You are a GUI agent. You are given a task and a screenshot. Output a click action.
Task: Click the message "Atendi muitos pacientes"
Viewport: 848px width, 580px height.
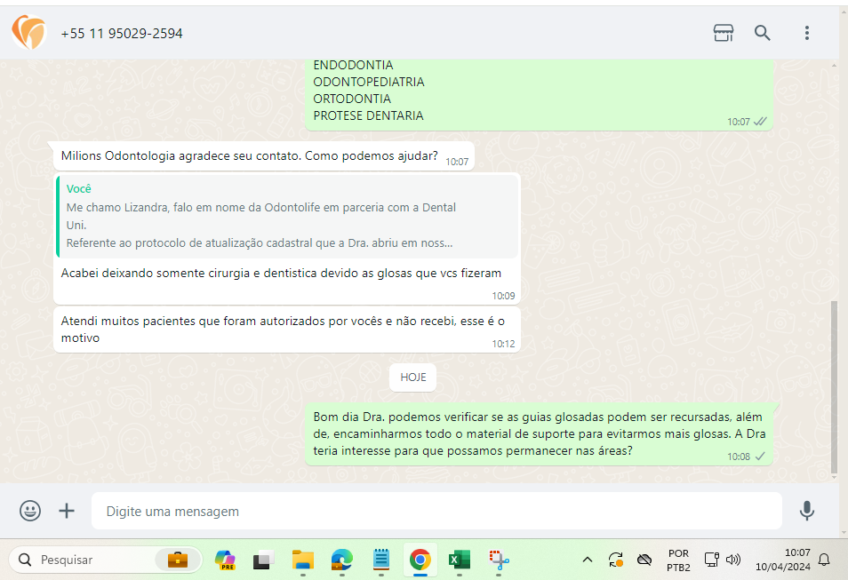click(287, 330)
